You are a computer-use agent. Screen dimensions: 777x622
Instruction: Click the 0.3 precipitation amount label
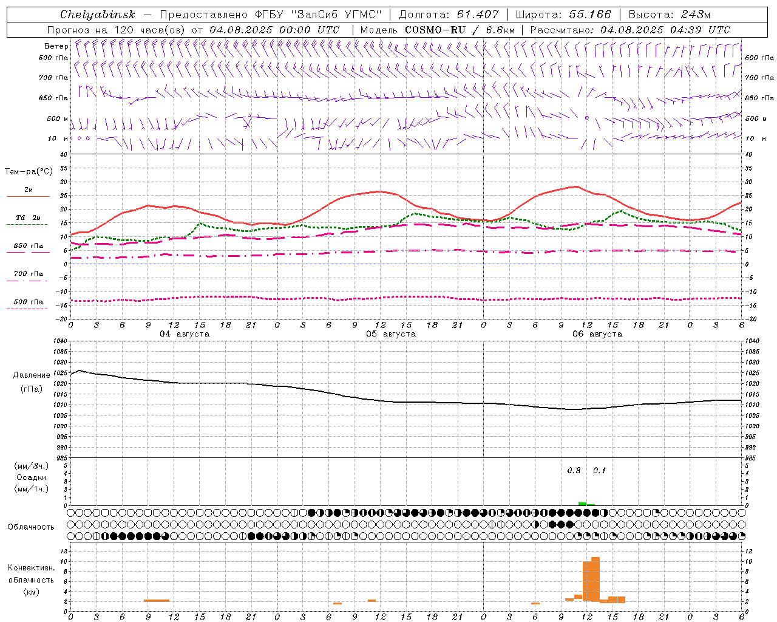574,470
